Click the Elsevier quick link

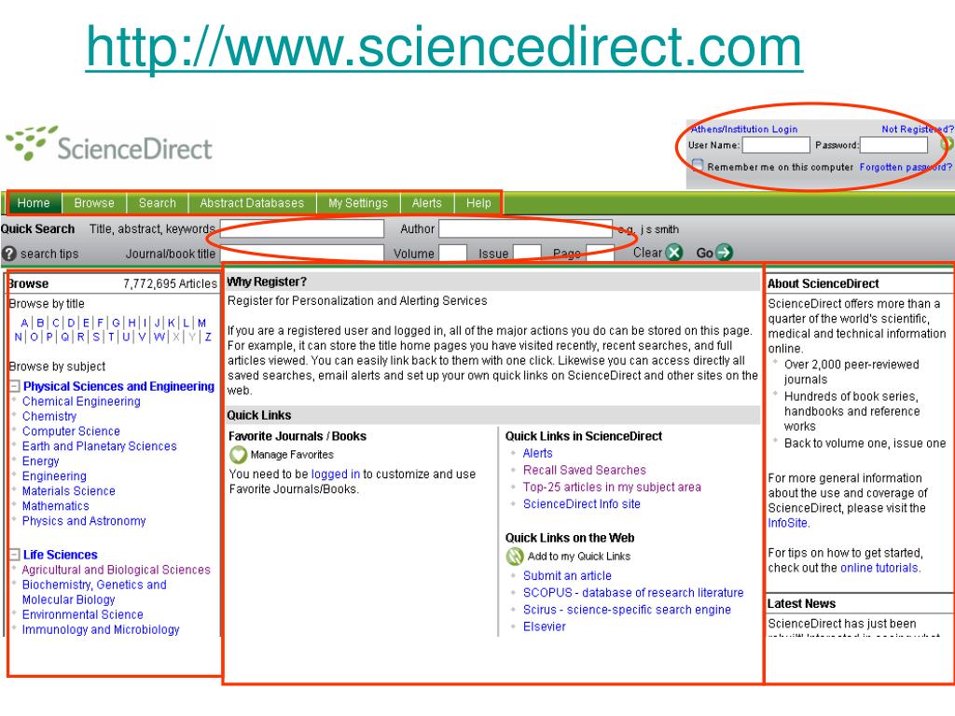[x=544, y=626]
